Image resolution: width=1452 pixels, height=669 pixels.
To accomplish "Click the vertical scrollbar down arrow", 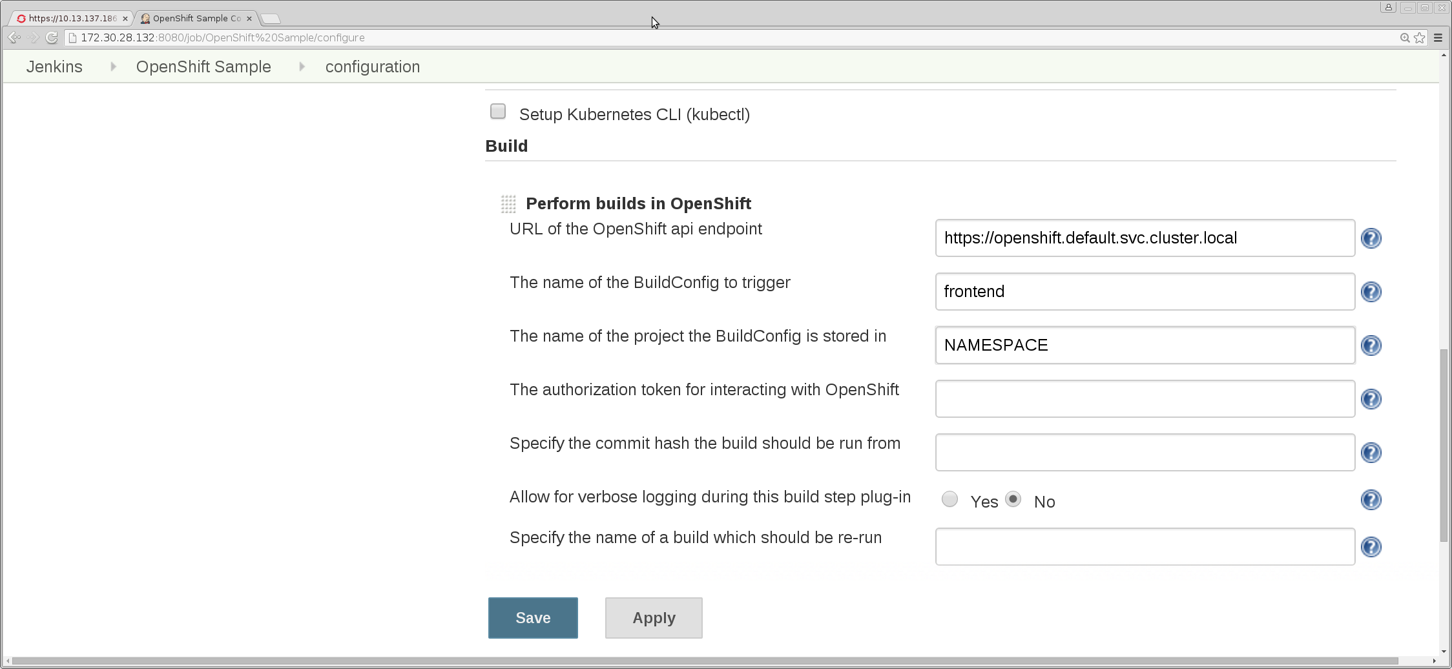I will (x=1444, y=651).
